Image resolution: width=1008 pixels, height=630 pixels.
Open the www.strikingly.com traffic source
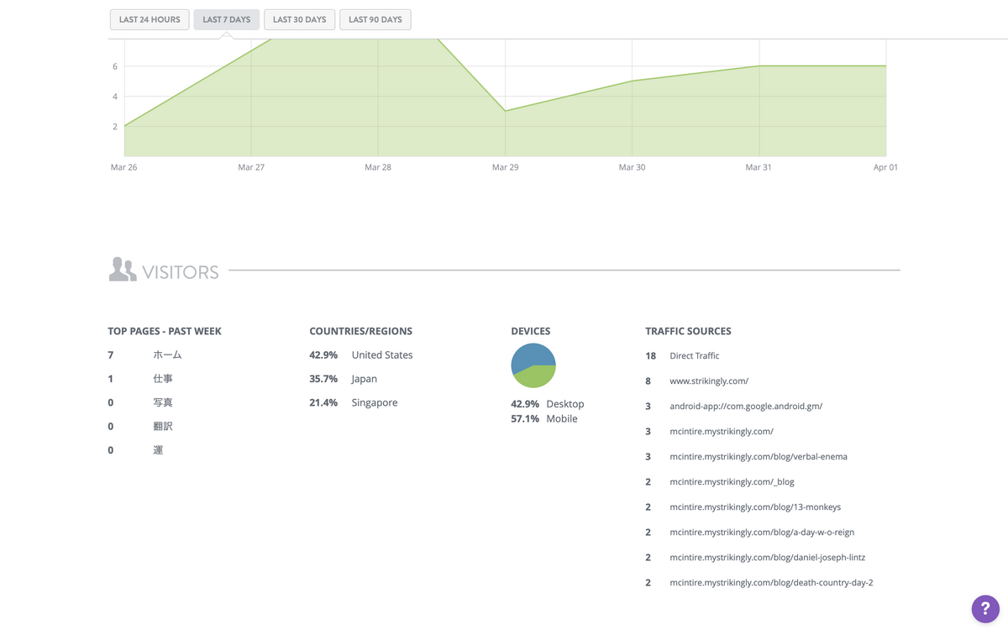pos(708,381)
